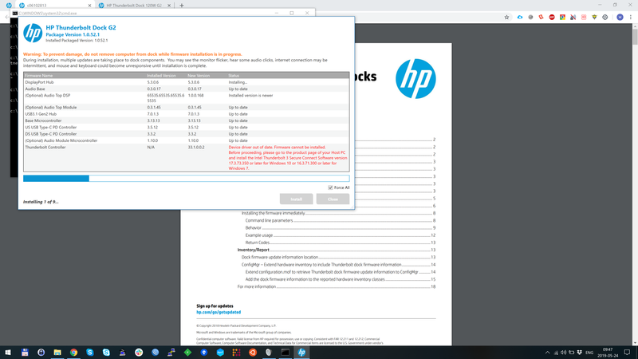Screen dimensions: 638x359
Task: Select the DisplayPort Hub firmware row
Action: pyautogui.click(x=187, y=82)
